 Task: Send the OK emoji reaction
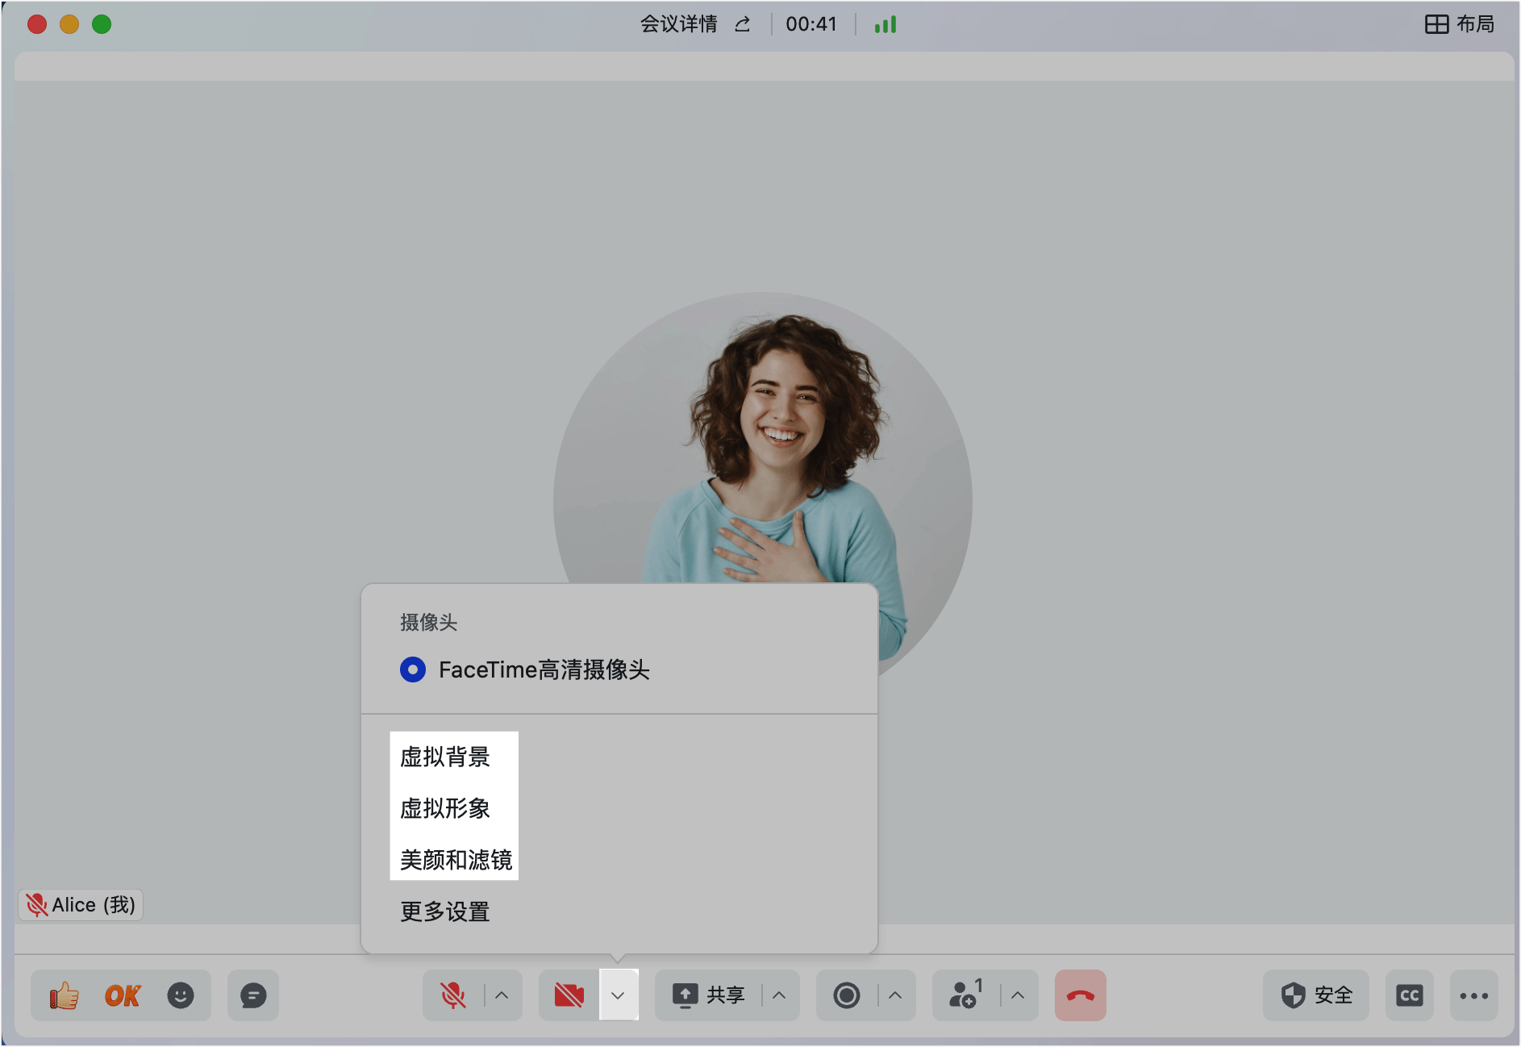(x=122, y=995)
